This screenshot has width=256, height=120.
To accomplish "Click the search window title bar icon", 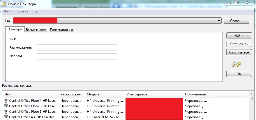I will (x=4, y=3).
